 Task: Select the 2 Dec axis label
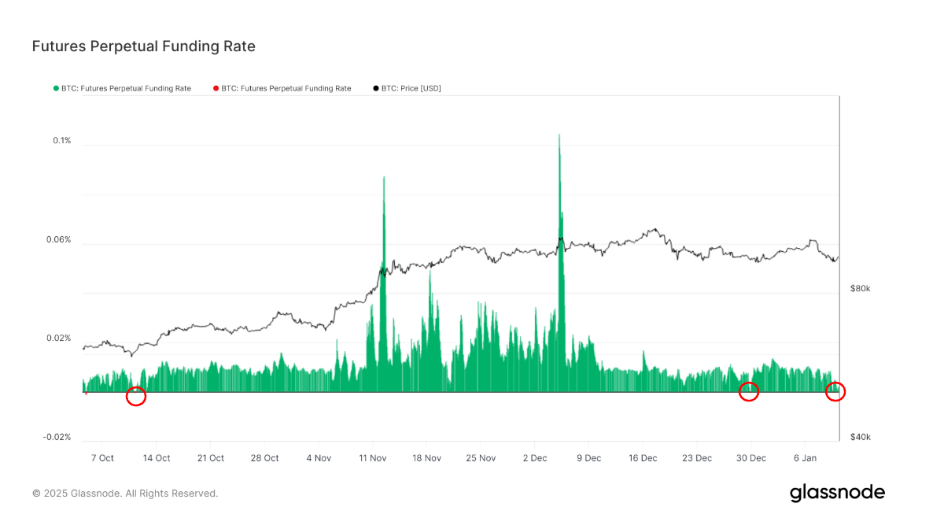534,457
